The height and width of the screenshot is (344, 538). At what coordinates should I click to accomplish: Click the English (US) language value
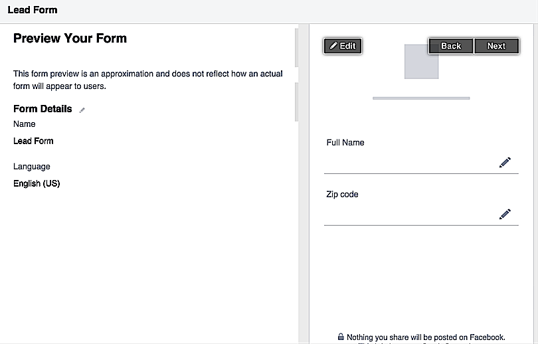37,183
